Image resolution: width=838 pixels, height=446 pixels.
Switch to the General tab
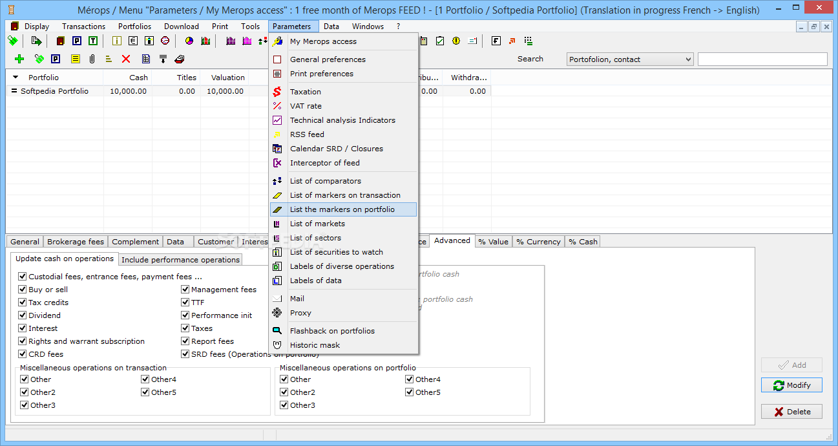tap(25, 242)
